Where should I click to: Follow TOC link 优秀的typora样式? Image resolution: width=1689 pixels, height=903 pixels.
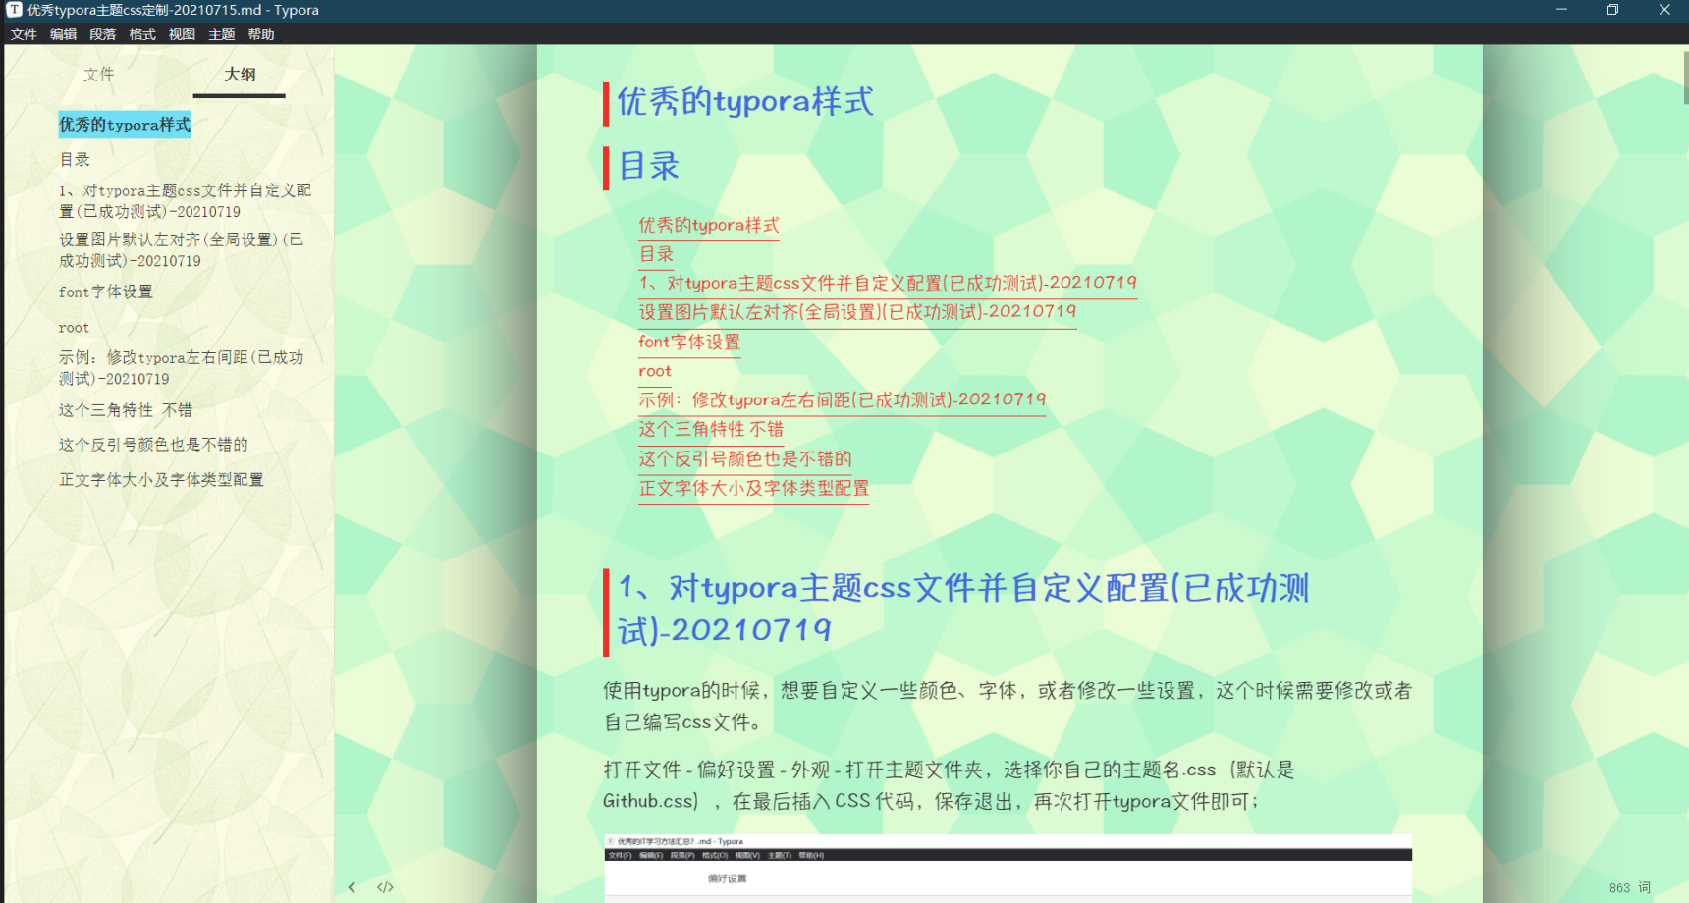coord(709,226)
